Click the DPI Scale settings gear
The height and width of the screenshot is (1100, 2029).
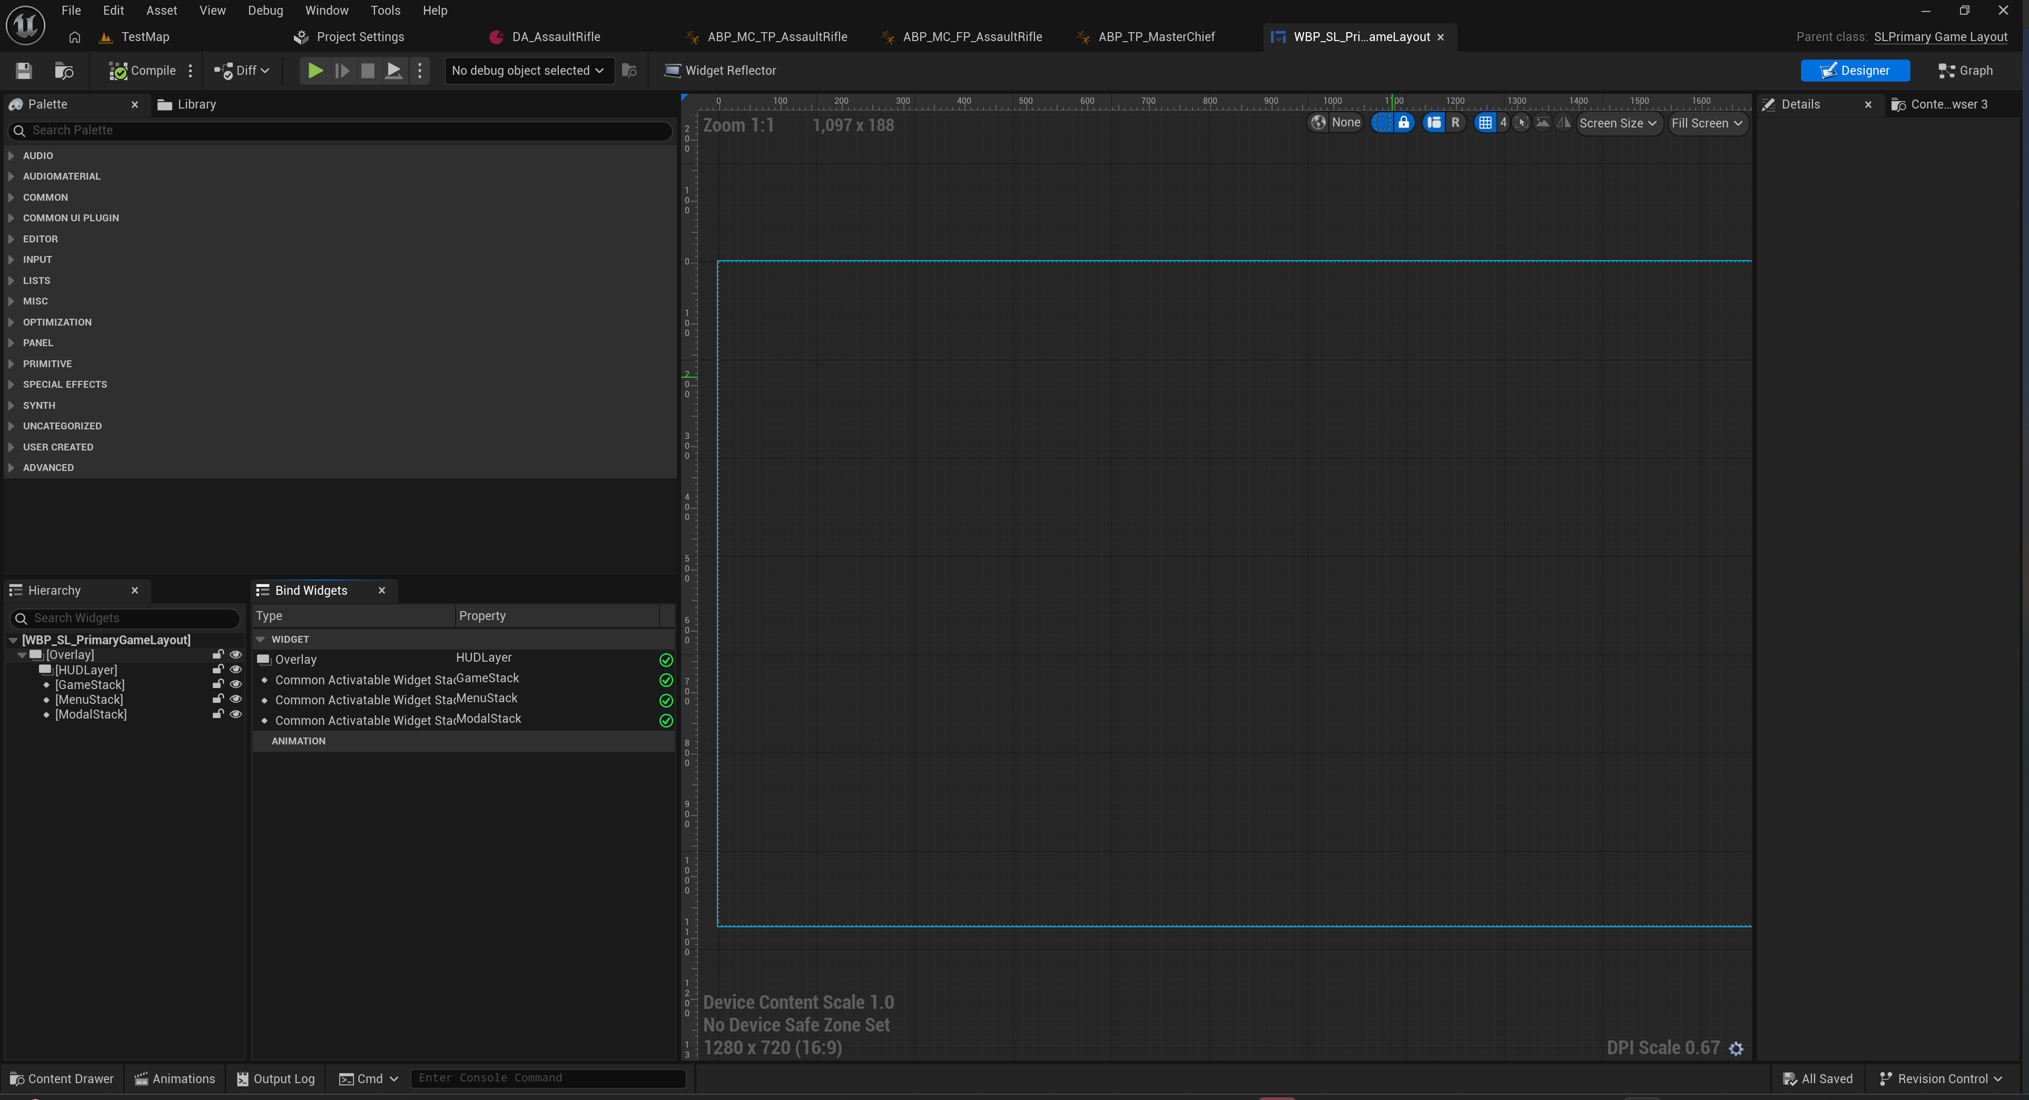pyautogui.click(x=1736, y=1048)
